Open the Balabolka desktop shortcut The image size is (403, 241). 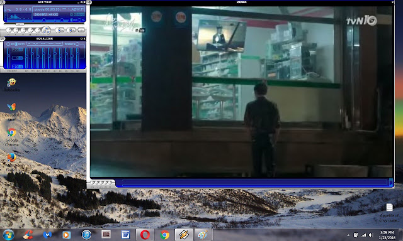[11, 85]
